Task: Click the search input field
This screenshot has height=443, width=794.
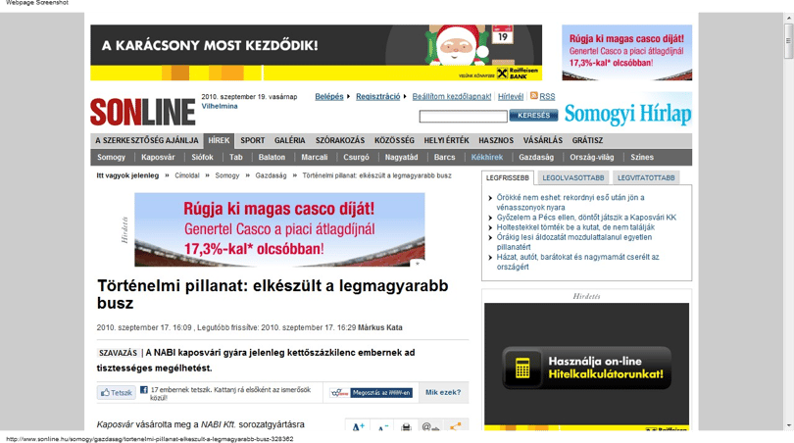Action: (463, 117)
